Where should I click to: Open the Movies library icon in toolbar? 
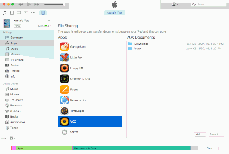click(x=12, y=13)
